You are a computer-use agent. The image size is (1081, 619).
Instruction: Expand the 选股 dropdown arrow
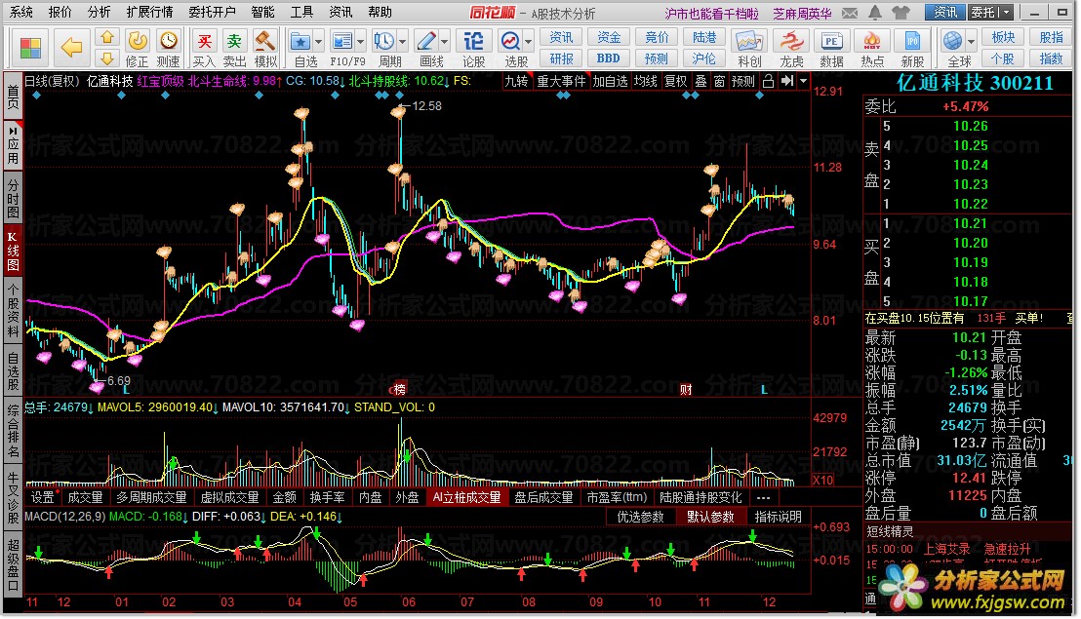[x=528, y=42]
